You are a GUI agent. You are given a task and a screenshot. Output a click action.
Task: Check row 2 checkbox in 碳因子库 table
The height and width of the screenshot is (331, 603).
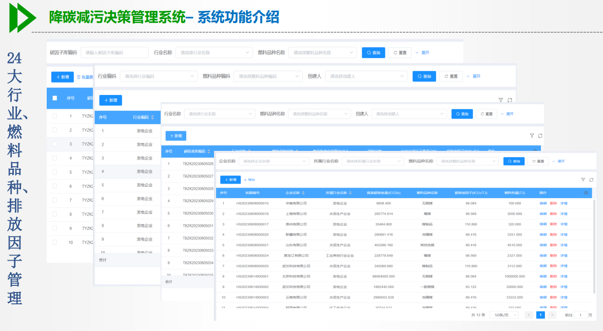click(54, 130)
